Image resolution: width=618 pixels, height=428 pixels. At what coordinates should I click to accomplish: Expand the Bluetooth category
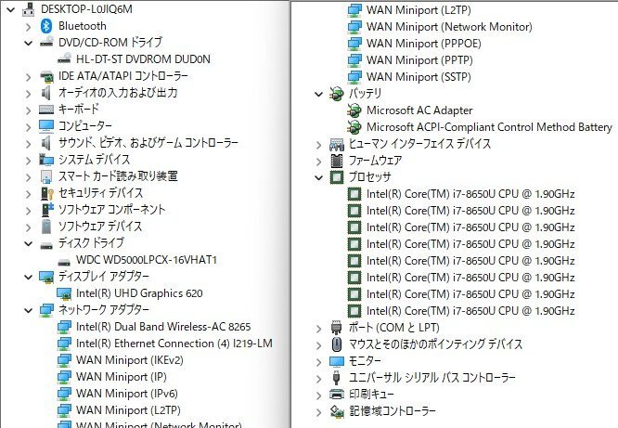click(x=29, y=27)
